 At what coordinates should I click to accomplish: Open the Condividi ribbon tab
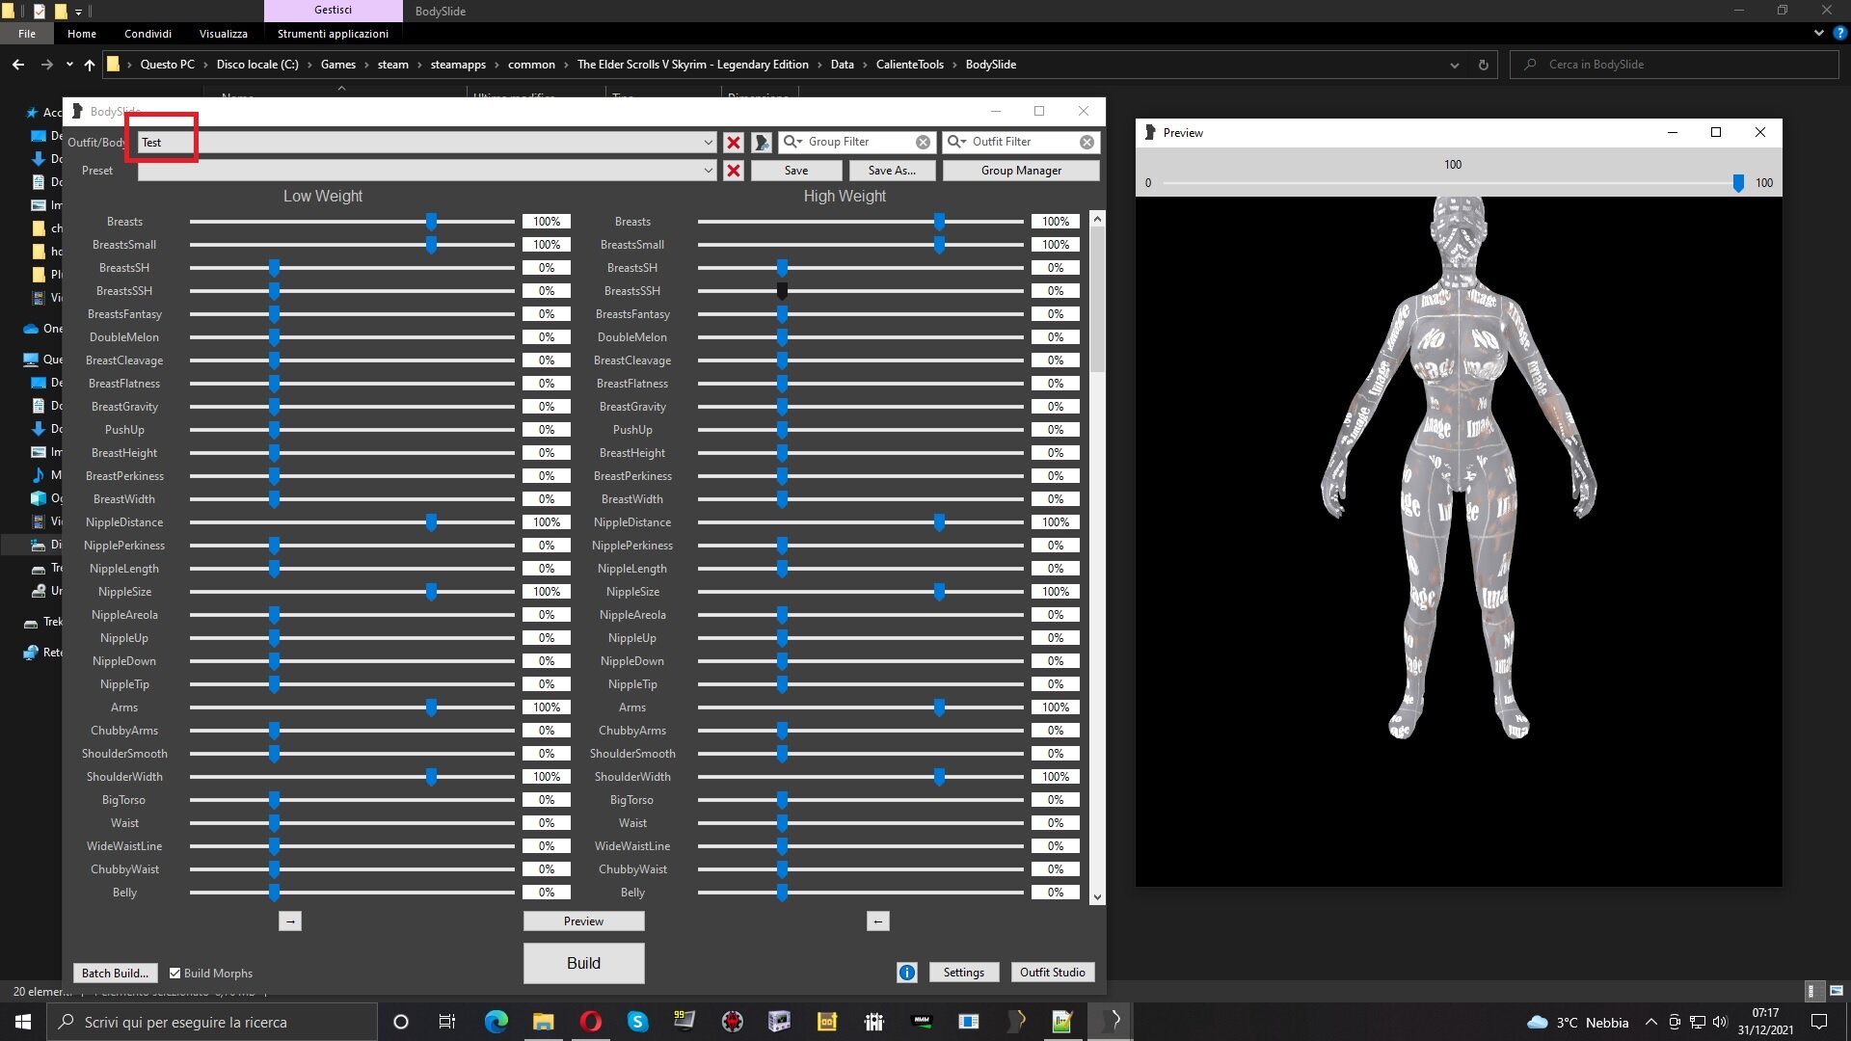point(148,34)
